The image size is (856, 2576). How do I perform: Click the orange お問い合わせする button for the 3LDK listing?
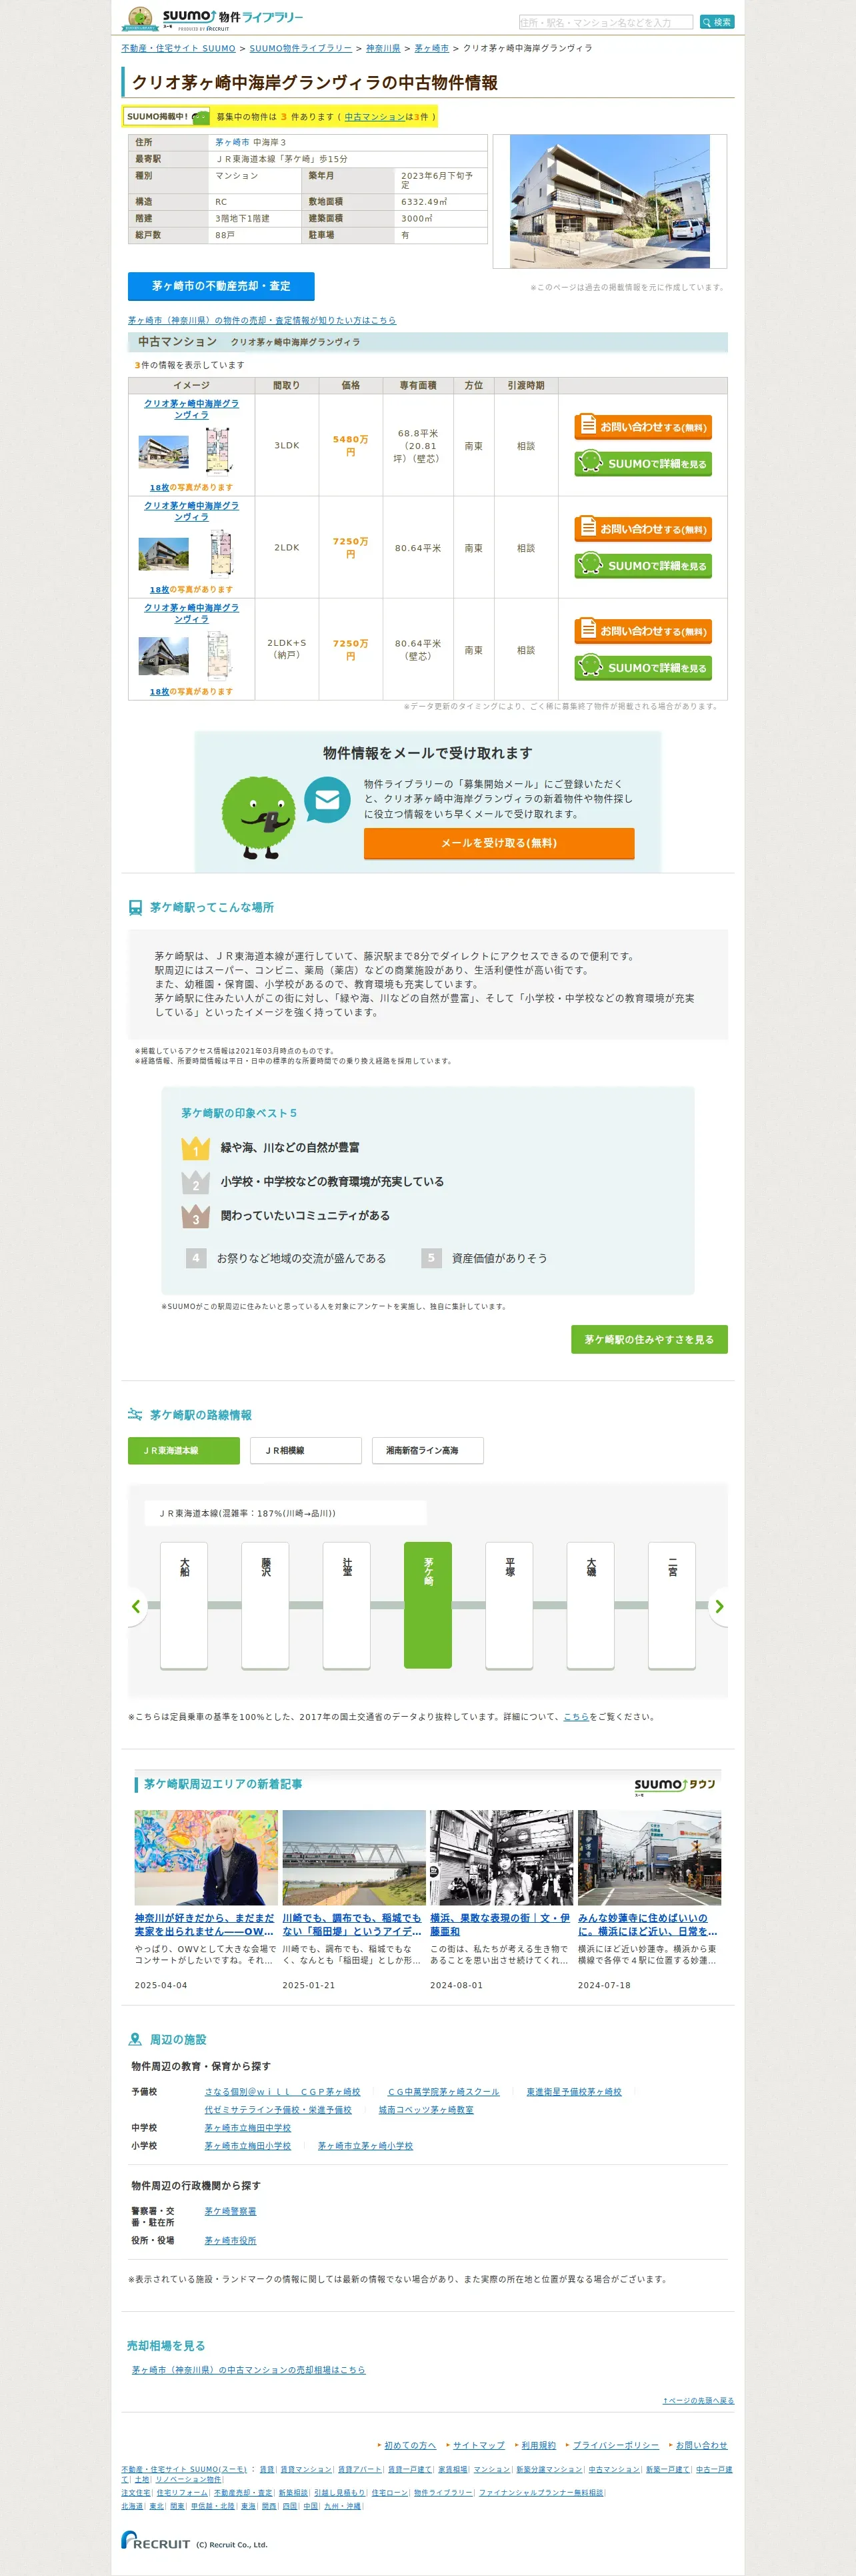(643, 427)
